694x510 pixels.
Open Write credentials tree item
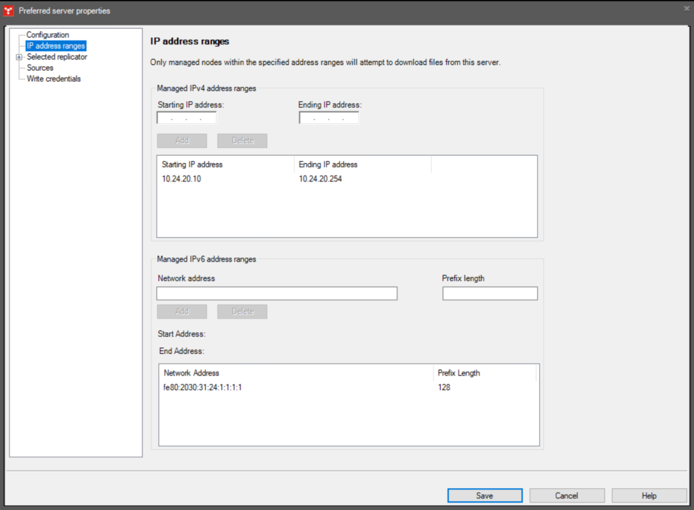click(53, 79)
